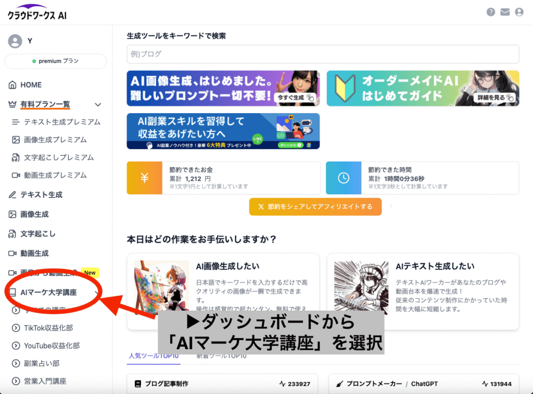Click the user avatar beside Y

pyautogui.click(x=15, y=41)
